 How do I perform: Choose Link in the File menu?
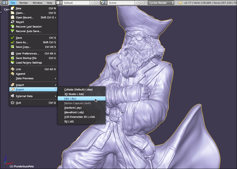pyautogui.click(x=33, y=69)
